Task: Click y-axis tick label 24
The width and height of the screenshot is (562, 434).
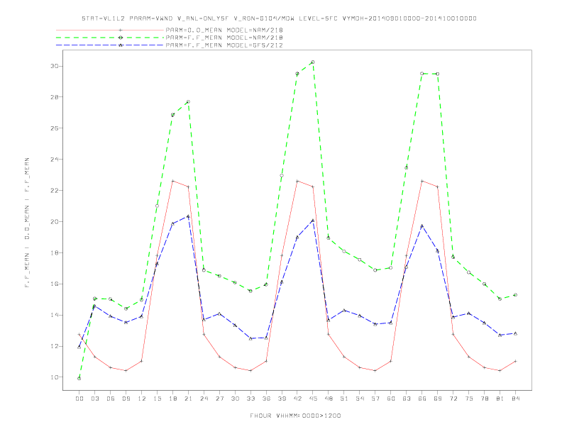Action: pyautogui.click(x=55, y=160)
